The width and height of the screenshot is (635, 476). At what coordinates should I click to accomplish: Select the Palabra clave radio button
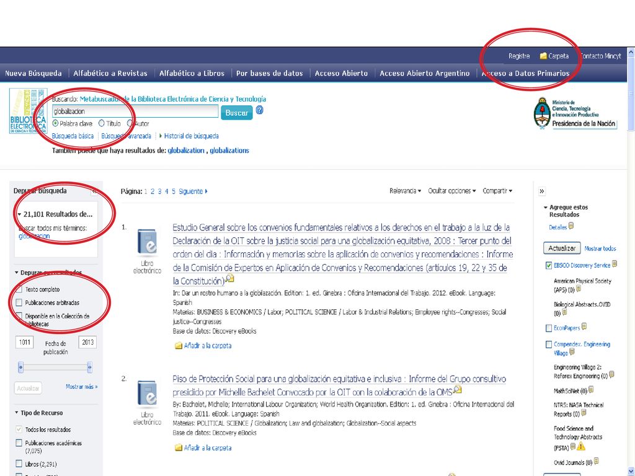[x=55, y=123]
